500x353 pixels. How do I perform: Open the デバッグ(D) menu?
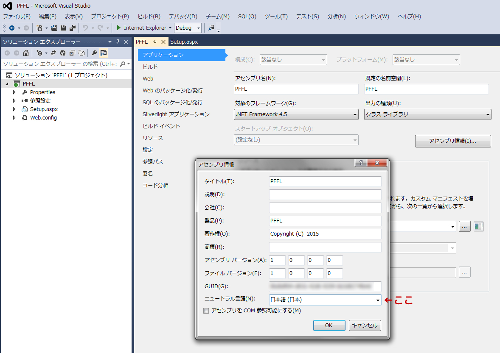(183, 16)
